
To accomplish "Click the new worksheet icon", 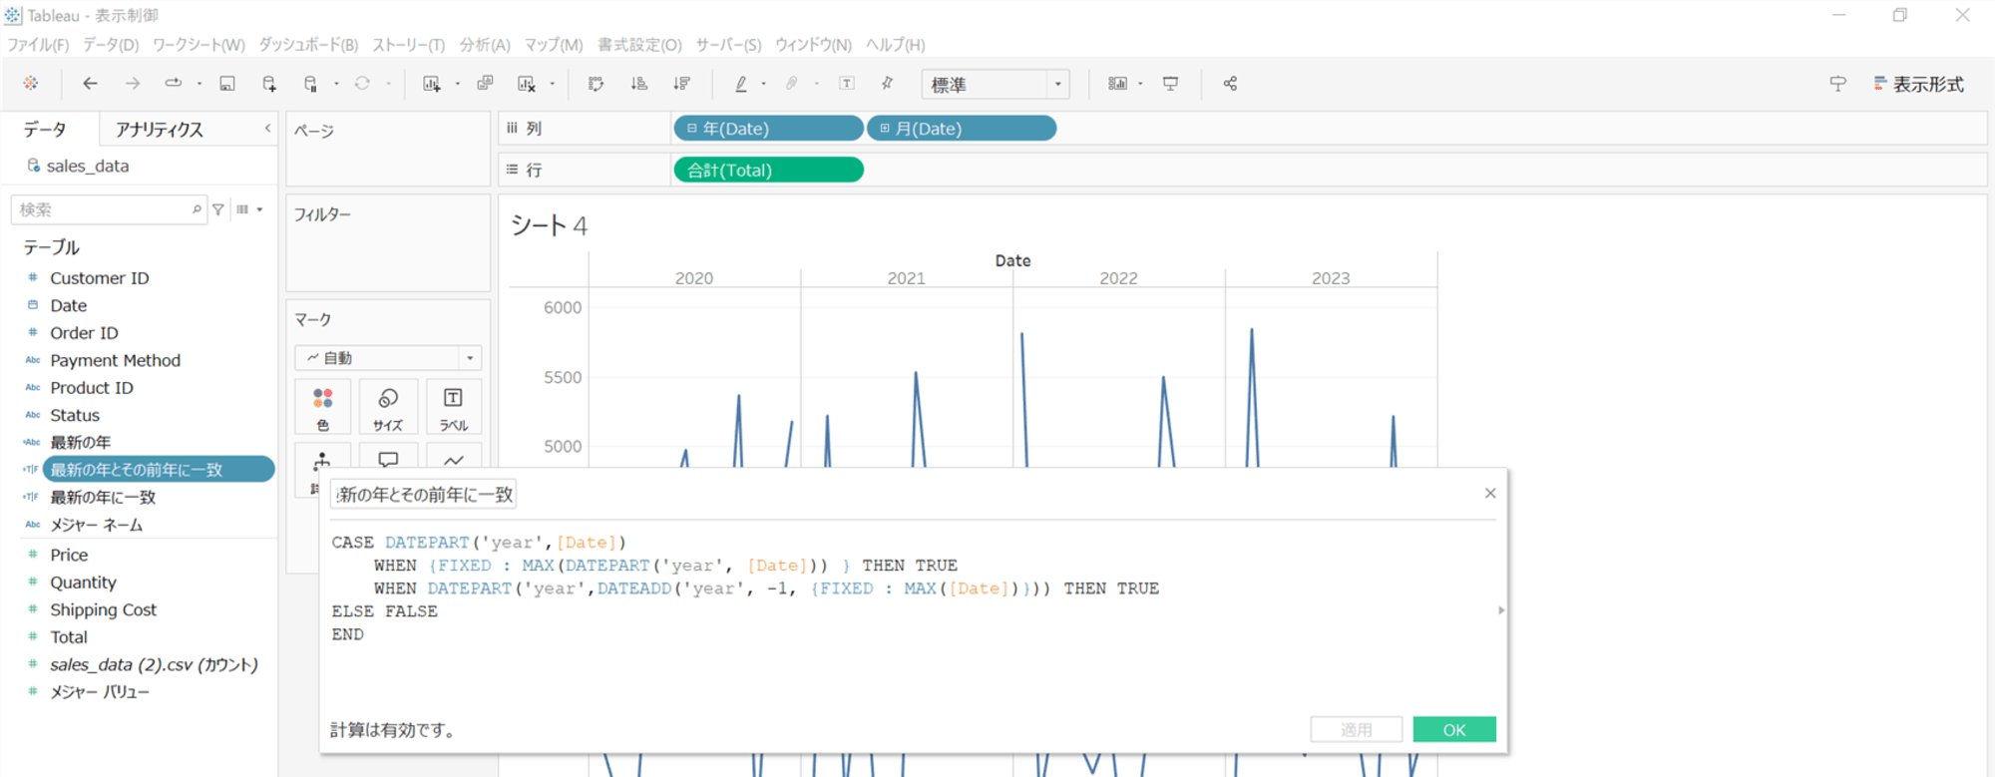I will [x=432, y=84].
